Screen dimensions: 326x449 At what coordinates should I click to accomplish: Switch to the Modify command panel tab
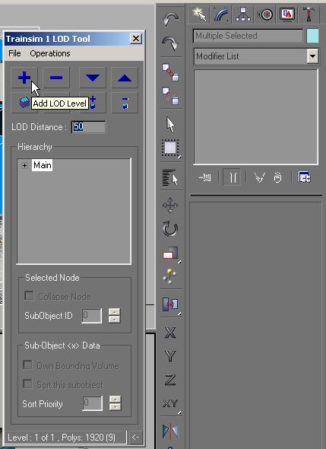tap(221, 14)
